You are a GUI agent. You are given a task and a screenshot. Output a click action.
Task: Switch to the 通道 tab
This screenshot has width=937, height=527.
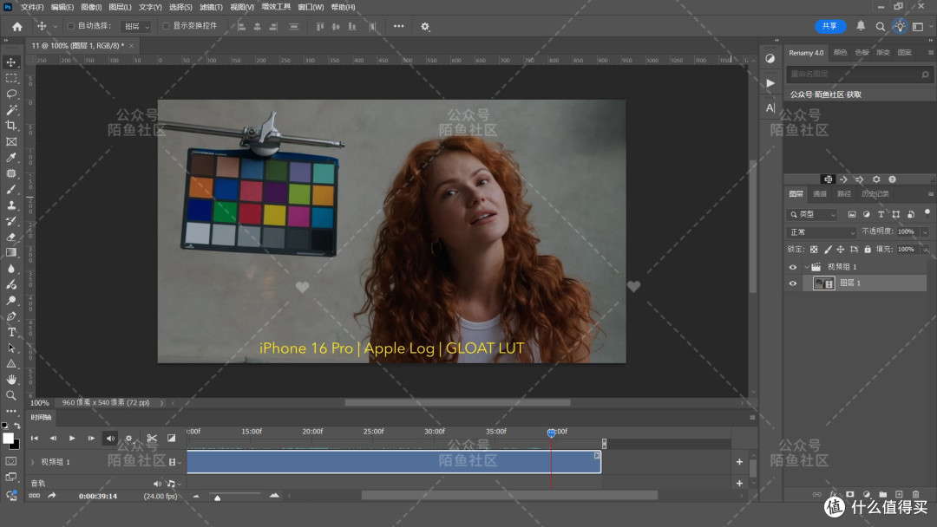point(820,194)
